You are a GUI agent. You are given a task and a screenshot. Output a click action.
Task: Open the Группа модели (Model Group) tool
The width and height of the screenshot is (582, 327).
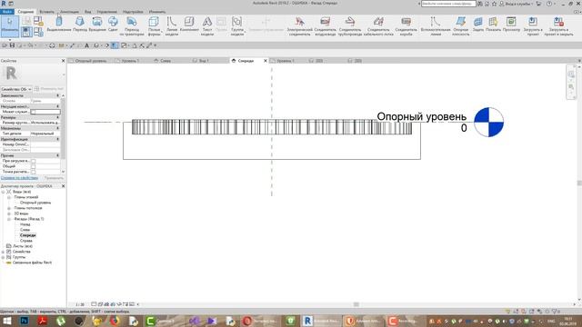[236, 26]
